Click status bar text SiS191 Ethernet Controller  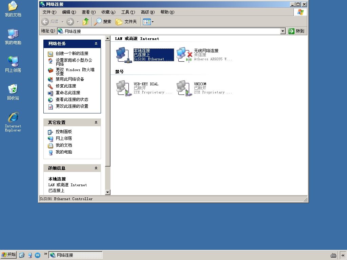66,199
